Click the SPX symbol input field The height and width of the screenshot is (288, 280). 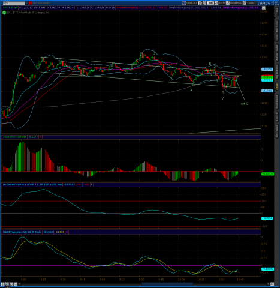(14, 3)
